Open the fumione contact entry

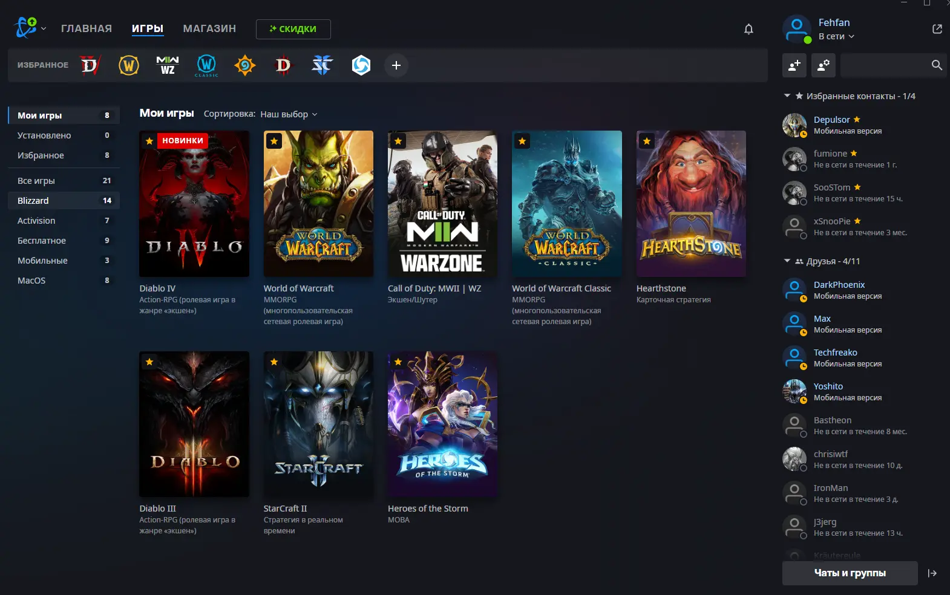pyautogui.click(x=863, y=159)
